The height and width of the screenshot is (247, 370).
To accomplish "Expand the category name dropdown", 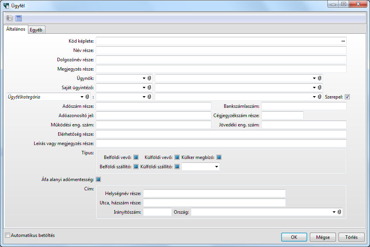I will click(x=314, y=97).
